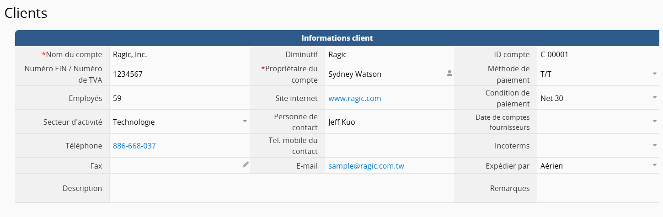This screenshot has width=663, height=217.
Task: Click the EIN number field 1234567
Action: tap(178, 74)
